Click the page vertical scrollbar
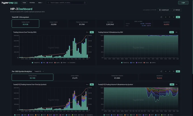This screenshot has width=193, height=116. (192, 37)
